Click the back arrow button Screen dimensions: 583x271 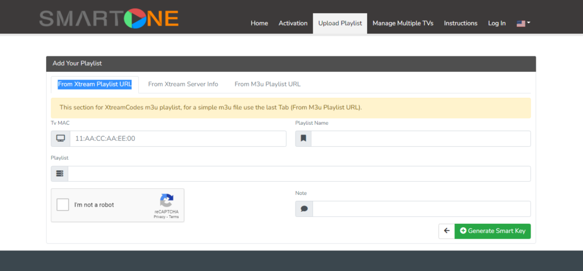point(446,231)
